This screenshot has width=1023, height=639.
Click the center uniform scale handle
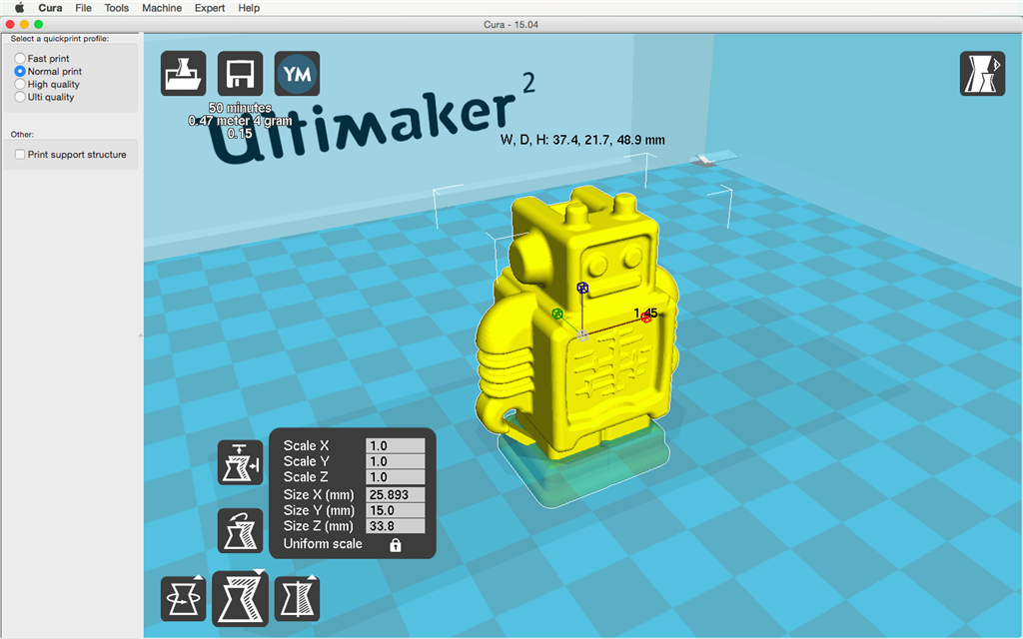pos(582,335)
